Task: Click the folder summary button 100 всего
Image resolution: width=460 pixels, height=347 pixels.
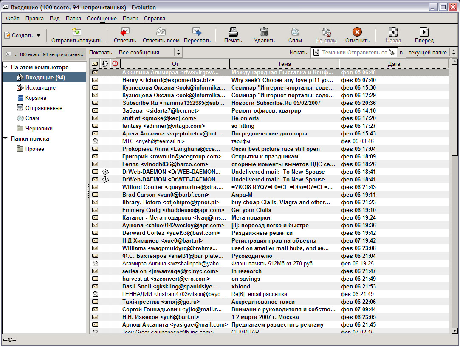Action: coord(44,54)
